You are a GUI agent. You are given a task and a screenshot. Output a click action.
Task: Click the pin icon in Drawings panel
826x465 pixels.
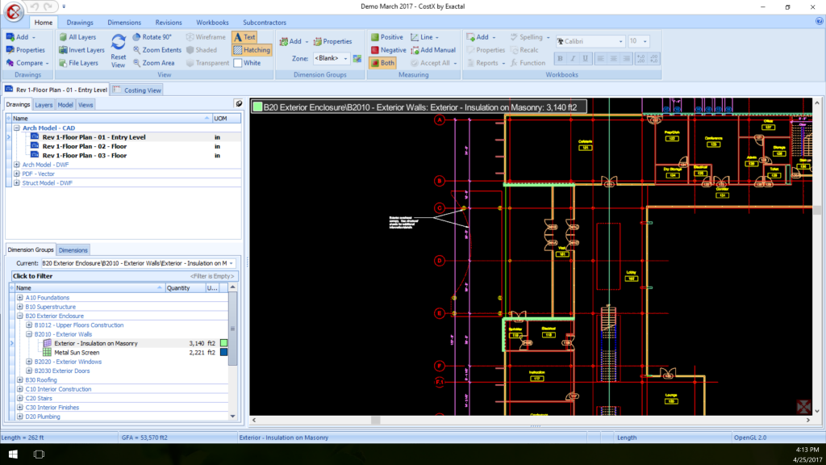coord(239,104)
